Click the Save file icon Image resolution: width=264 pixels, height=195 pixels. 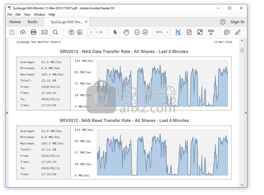coord(12,32)
